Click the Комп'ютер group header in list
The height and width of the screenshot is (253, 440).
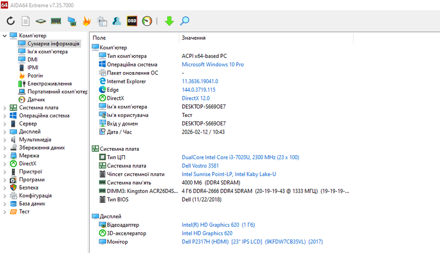click(113, 48)
